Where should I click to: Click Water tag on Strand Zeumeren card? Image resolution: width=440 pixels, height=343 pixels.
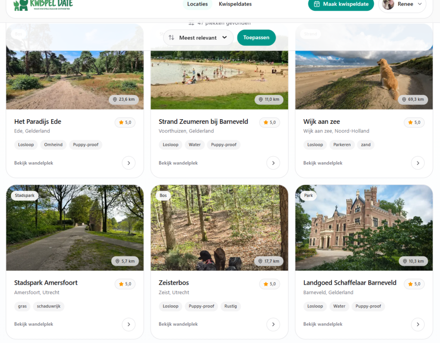(x=195, y=145)
